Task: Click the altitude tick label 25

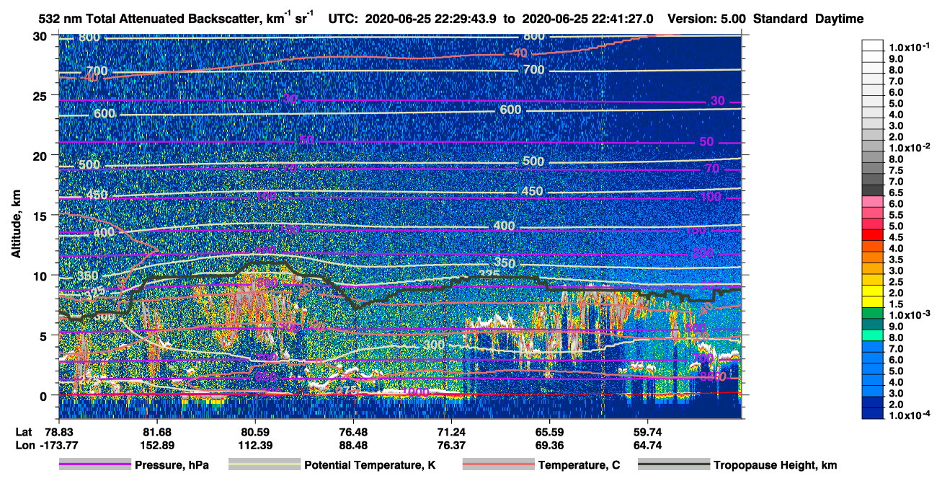Action: (42, 95)
